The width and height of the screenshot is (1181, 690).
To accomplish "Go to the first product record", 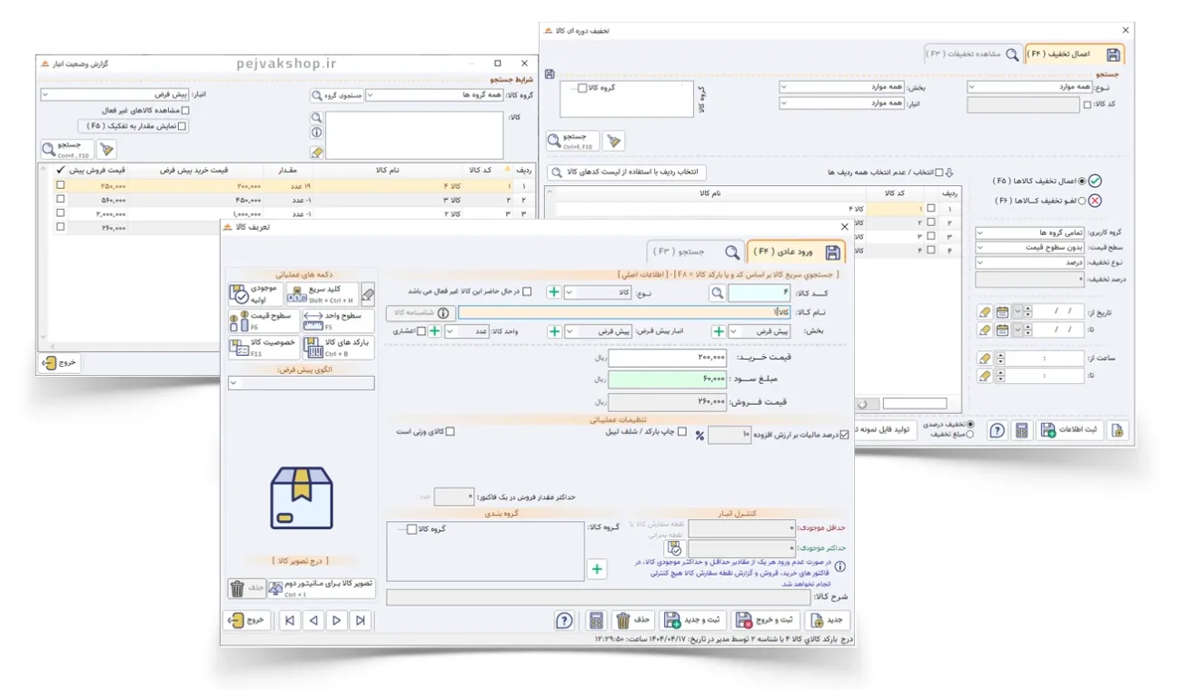I will 289,620.
